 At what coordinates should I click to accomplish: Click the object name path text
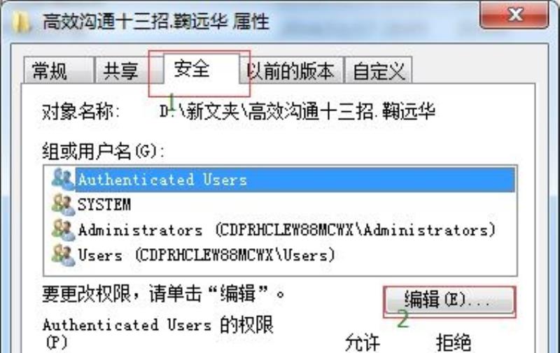(x=297, y=112)
